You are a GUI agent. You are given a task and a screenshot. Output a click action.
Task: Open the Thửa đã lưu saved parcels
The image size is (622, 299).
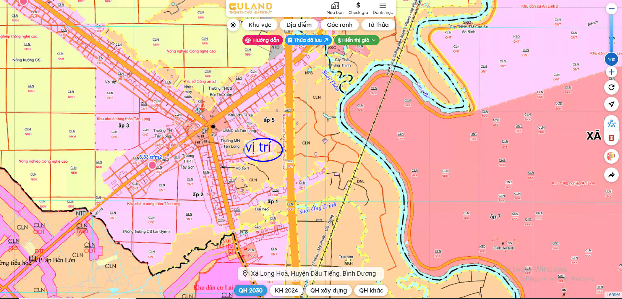point(308,40)
